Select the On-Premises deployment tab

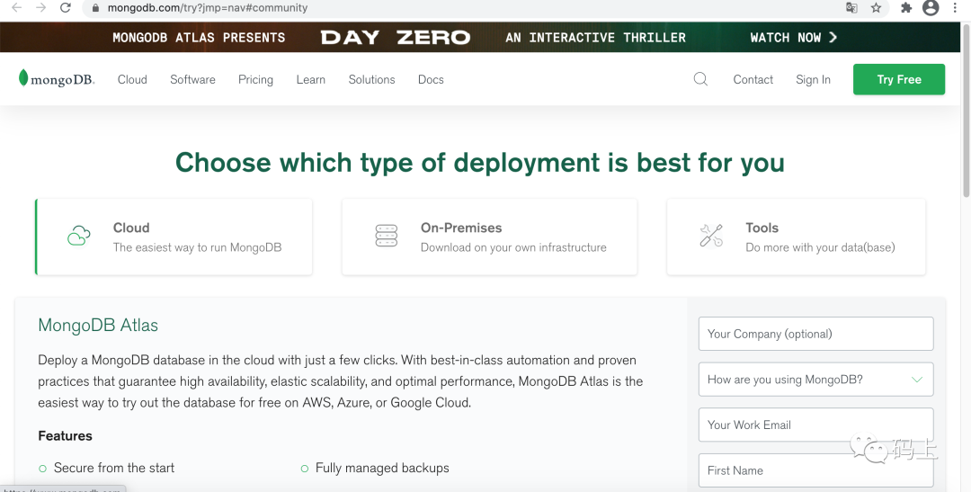489,237
